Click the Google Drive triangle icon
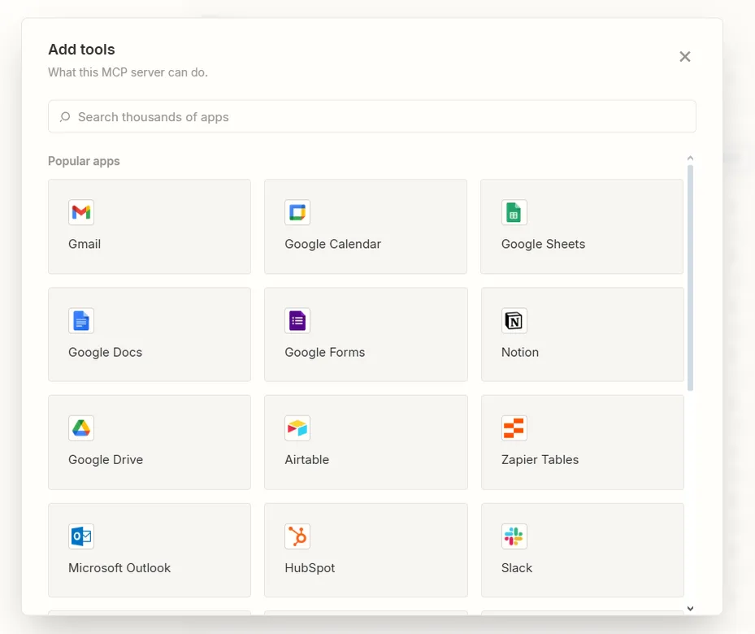This screenshot has height=634, width=755. [81, 428]
